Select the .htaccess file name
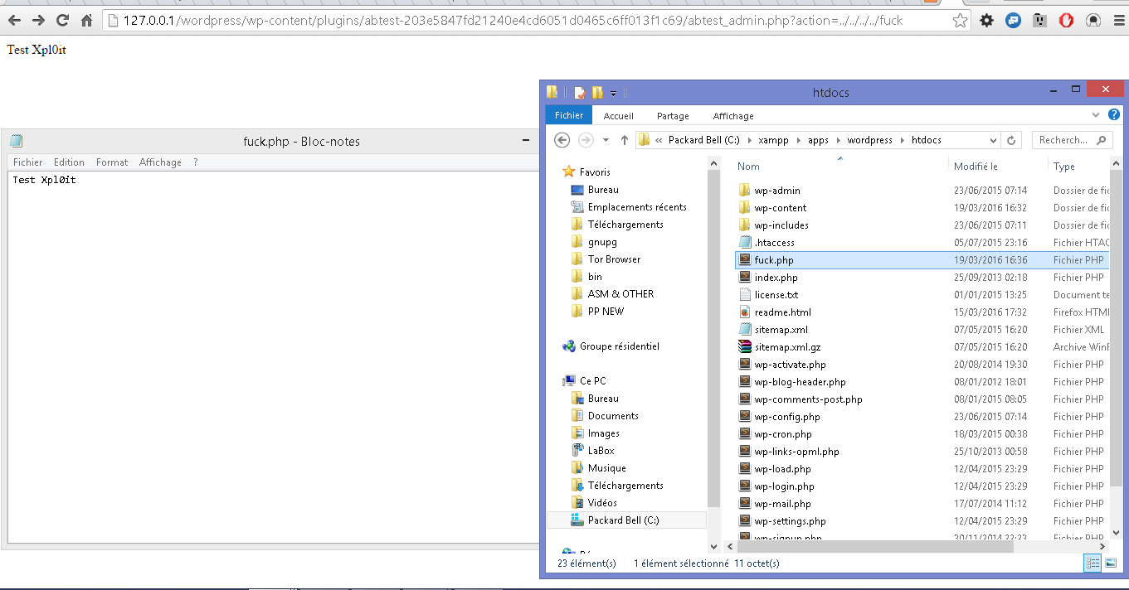The width and height of the screenshot is (1129, 590). 774,243
